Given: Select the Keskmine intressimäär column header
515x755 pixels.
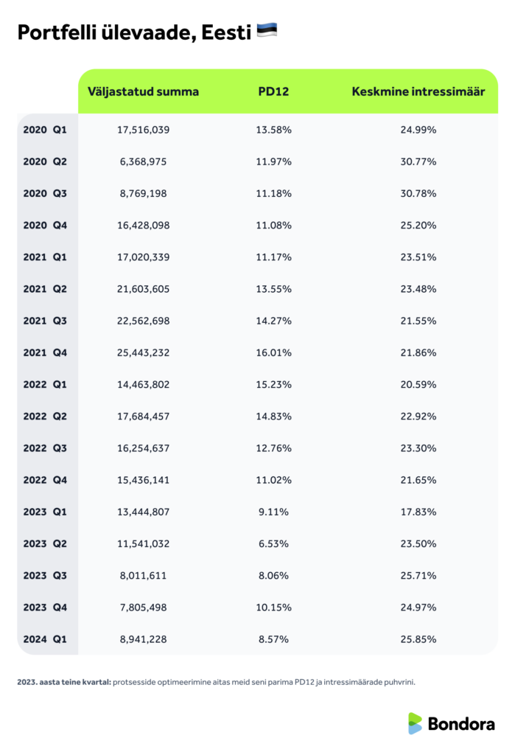Looking at the screenshot, I should click(x=418, y=91).
